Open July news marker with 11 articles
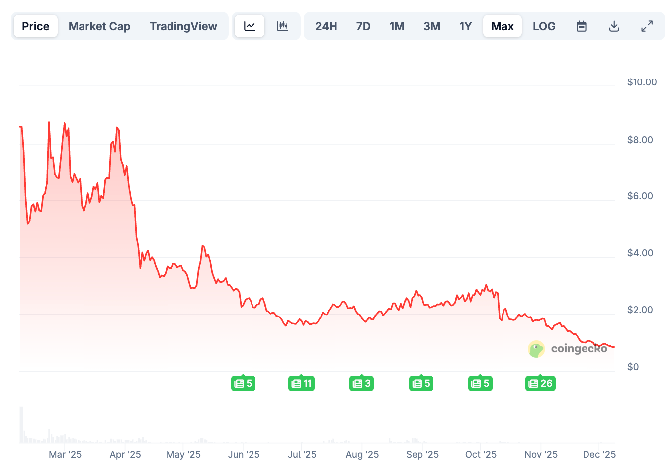671x475 pixels. (301, 383)
